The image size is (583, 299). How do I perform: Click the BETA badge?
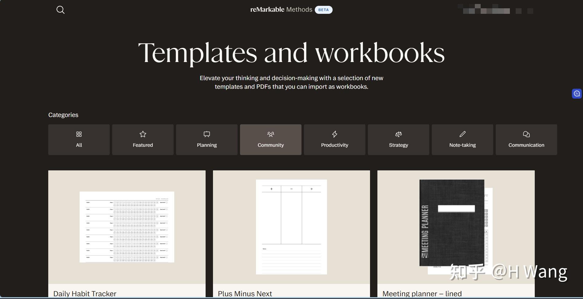[x=323, y=10]
